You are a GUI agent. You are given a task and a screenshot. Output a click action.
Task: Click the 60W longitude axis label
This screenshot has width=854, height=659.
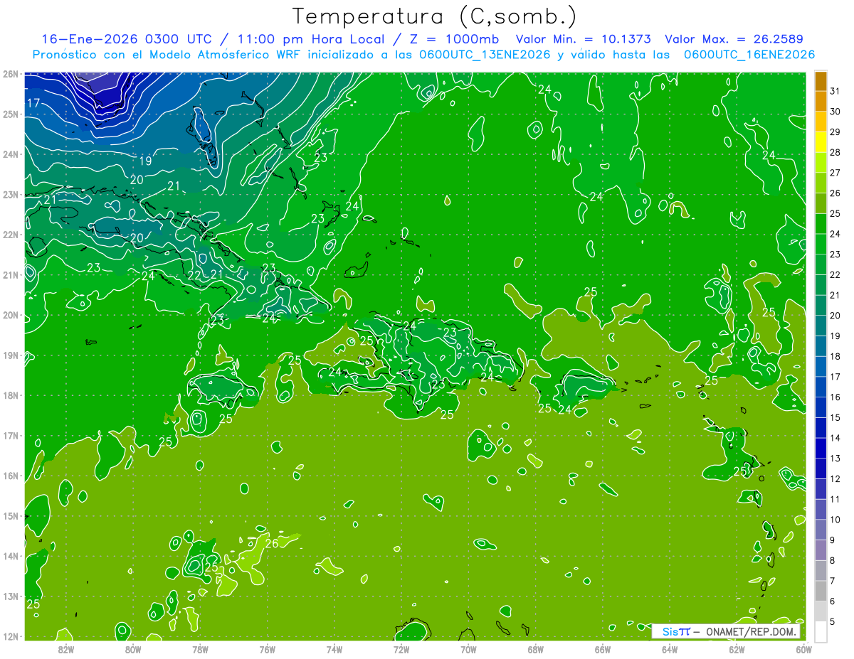tap(804, 648)
